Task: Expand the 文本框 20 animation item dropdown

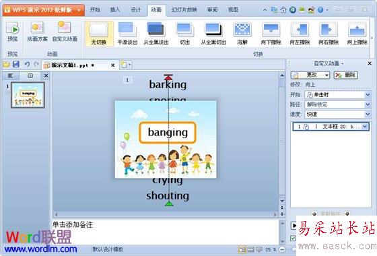Action: [x=365, y=127]
